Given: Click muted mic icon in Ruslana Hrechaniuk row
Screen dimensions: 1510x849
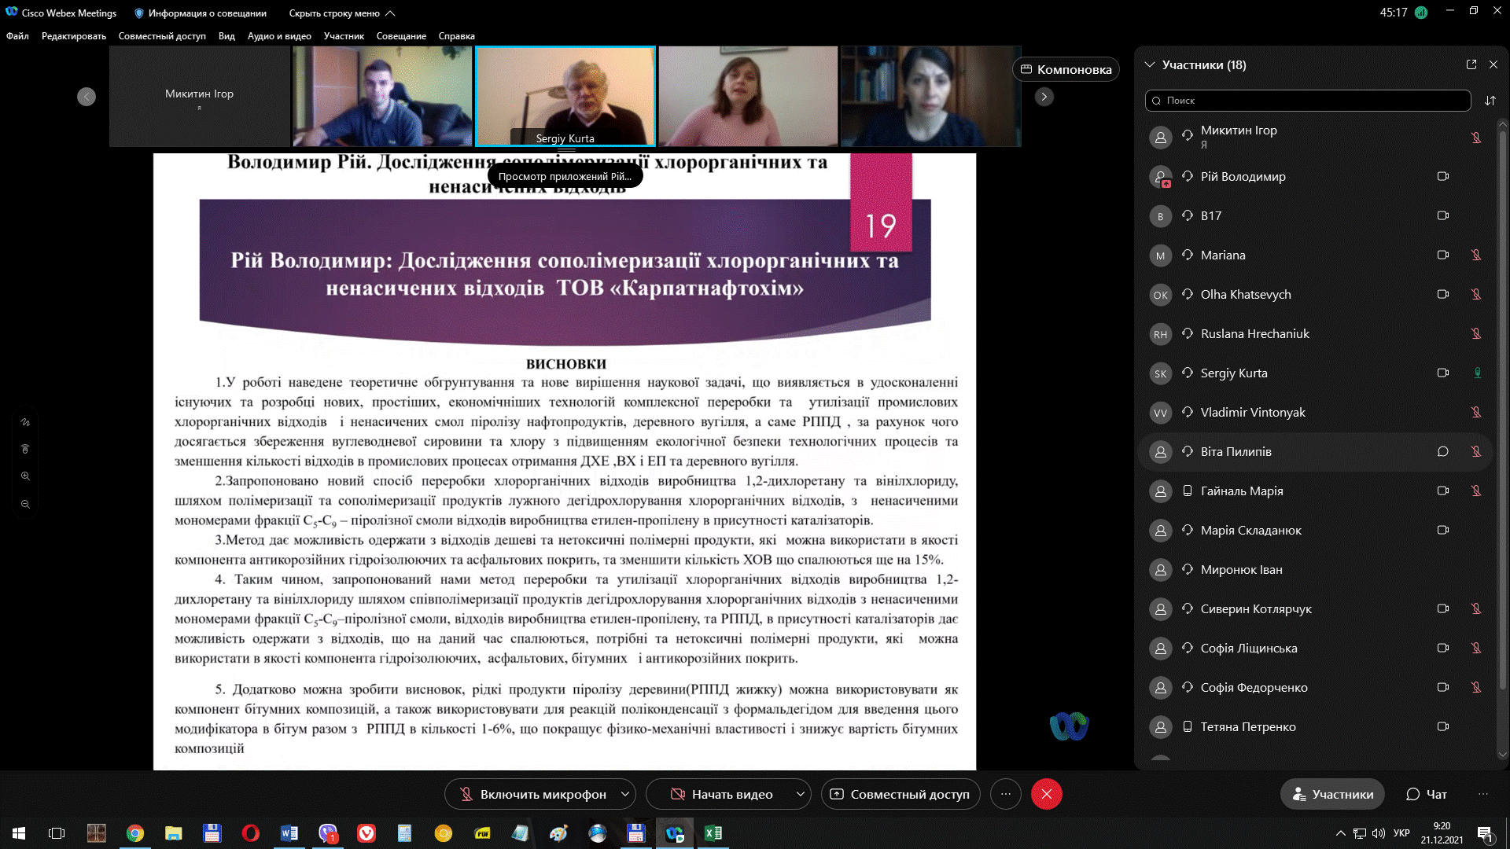Looking at the screenshot, I should [1476, 333].
